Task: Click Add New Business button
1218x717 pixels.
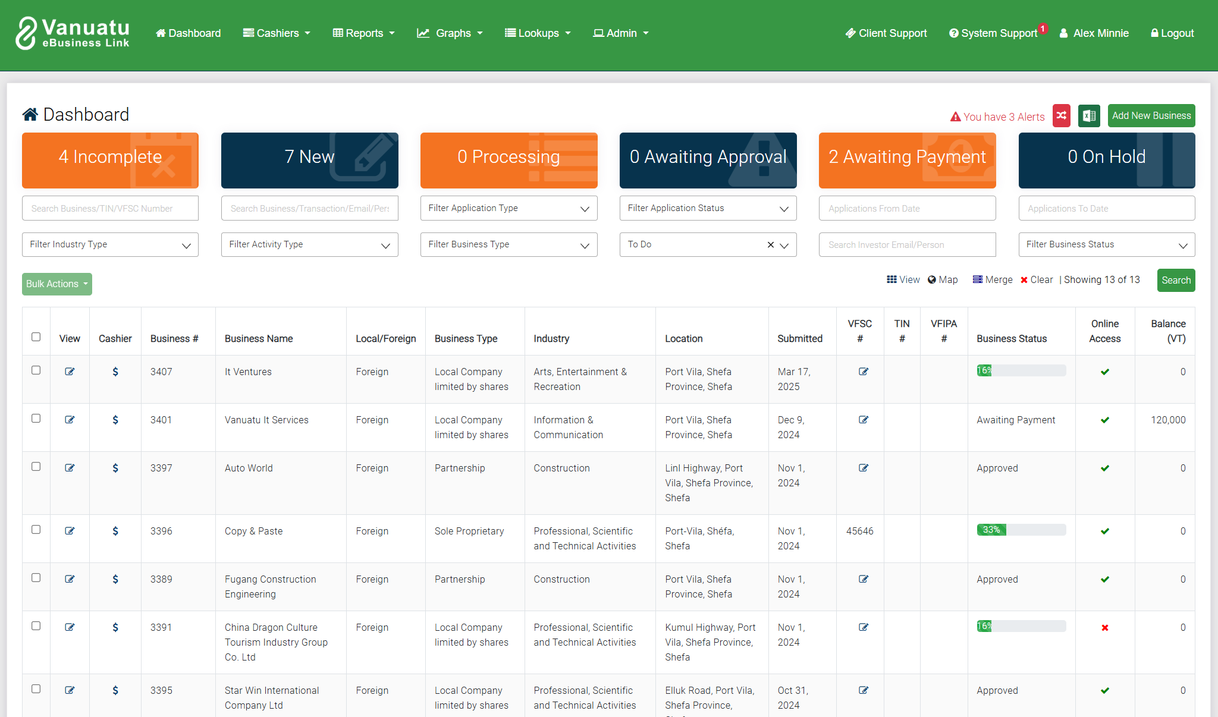Action: click(1151, 116)
